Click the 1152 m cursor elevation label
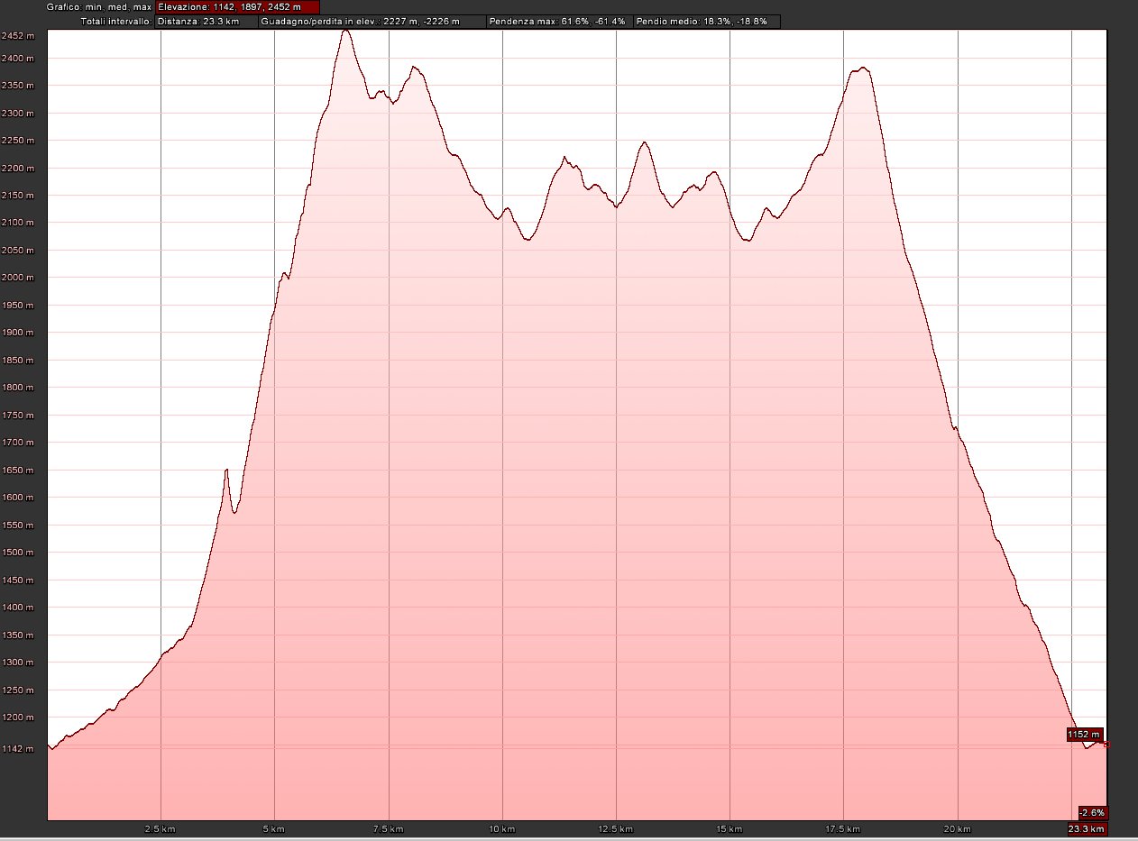Viewport: 1138px width, 841px height. pyautogui.click(x=1084, y=735)
